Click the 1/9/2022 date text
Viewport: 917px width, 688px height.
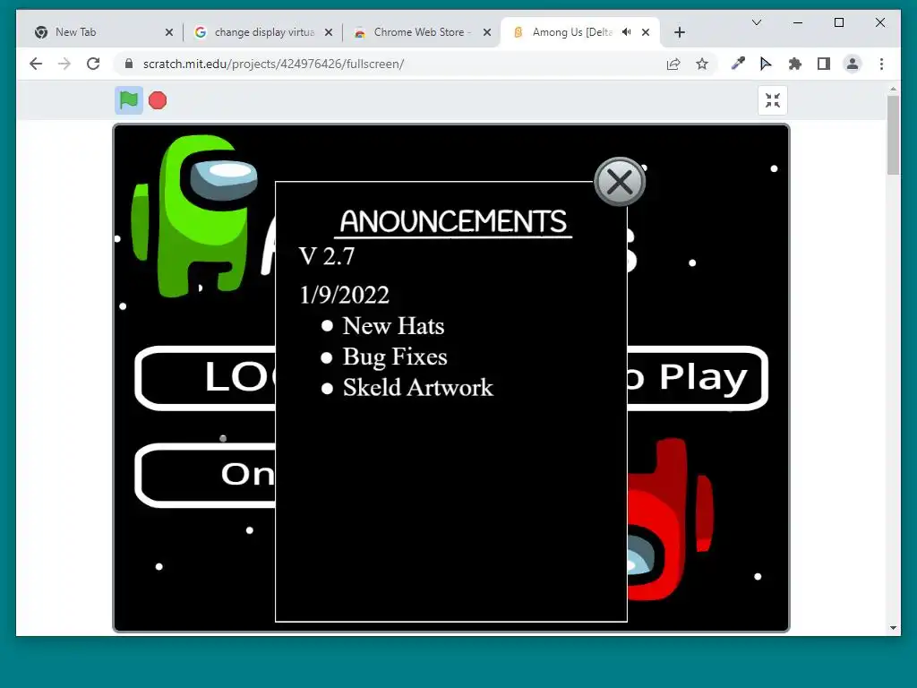pos(344,295)
